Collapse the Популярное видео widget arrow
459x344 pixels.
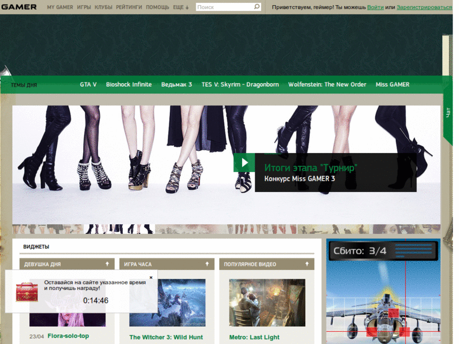(307, 264)
